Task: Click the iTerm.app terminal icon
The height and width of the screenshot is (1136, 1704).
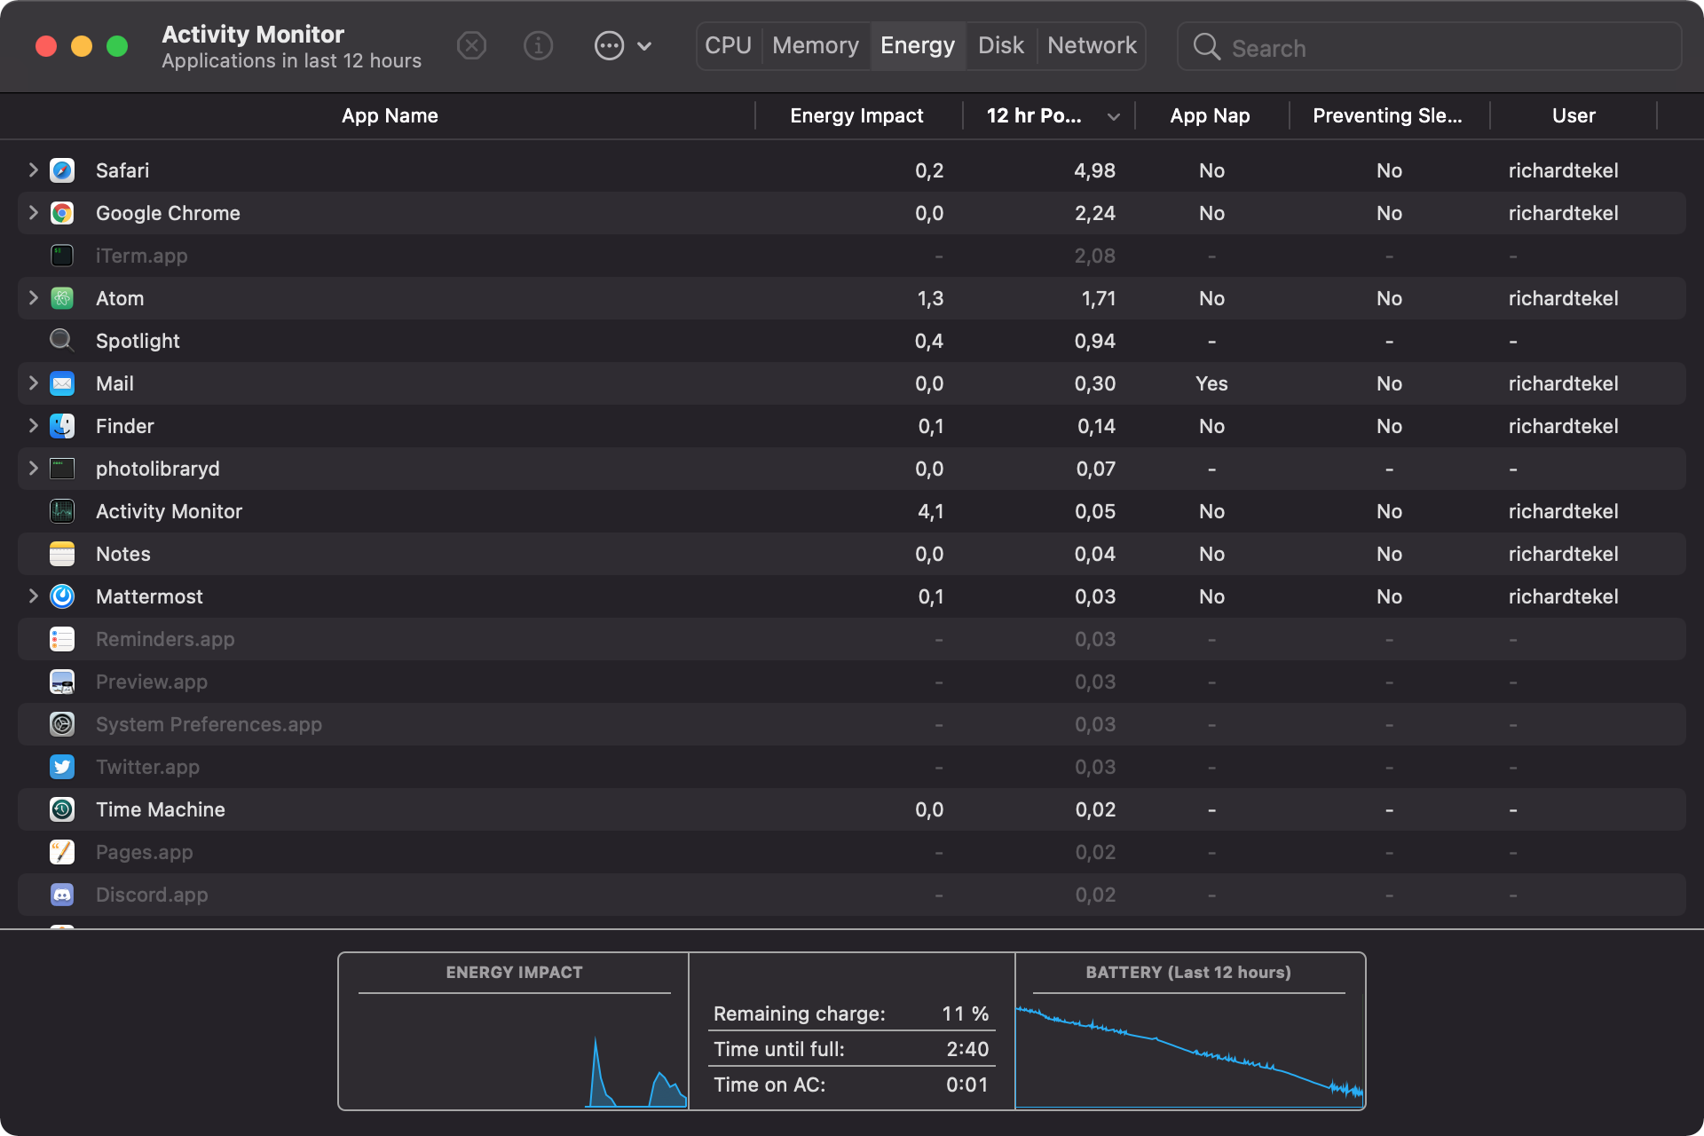Action: point(62,256)
